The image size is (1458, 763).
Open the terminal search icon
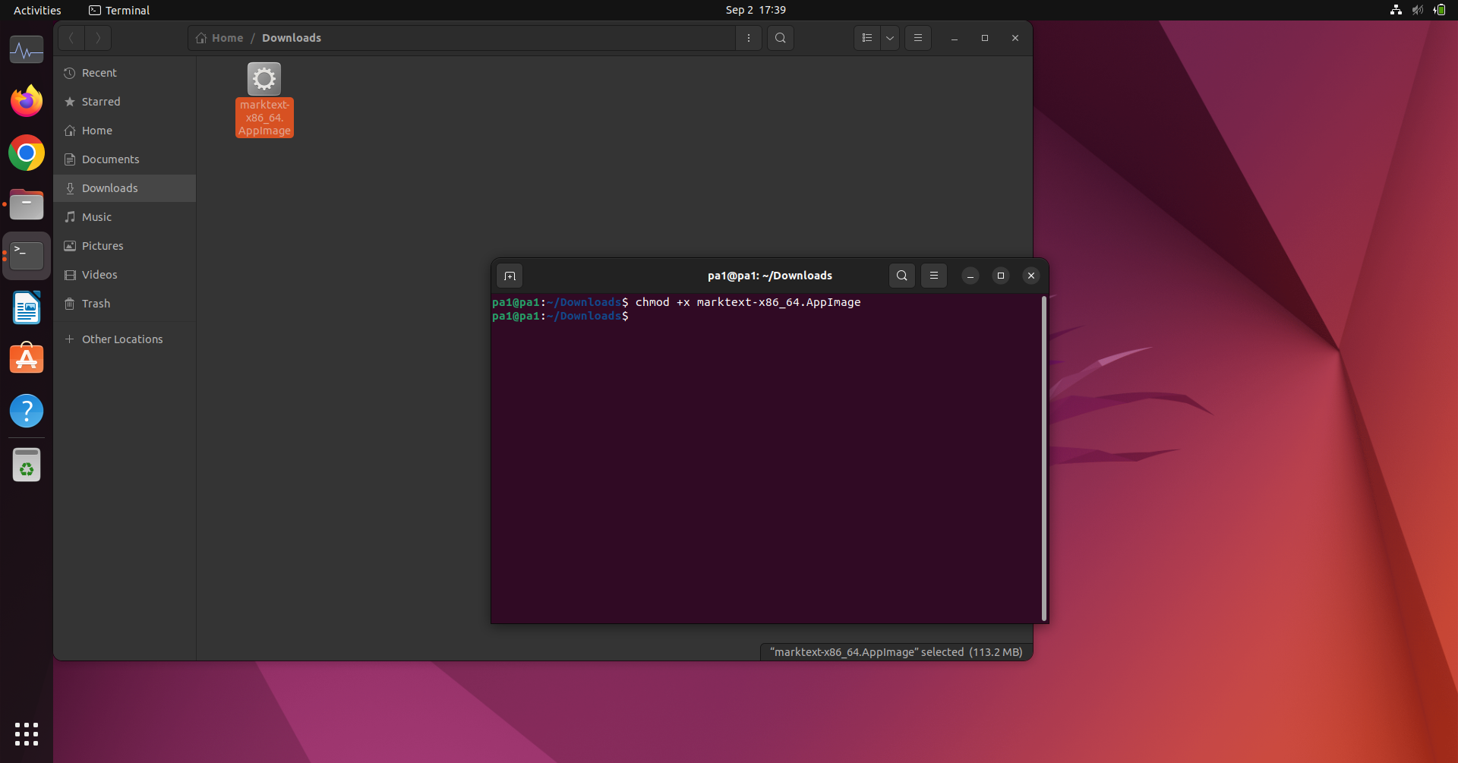[x=901, y=276]
